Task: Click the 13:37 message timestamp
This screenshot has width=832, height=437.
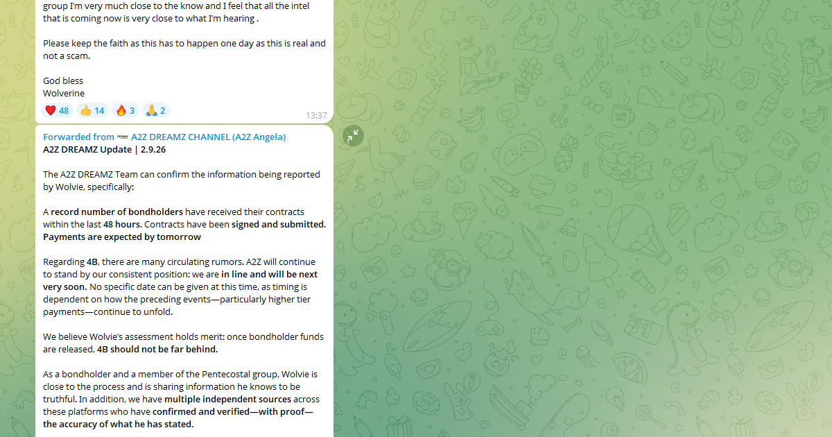Action: click(316, 115)
